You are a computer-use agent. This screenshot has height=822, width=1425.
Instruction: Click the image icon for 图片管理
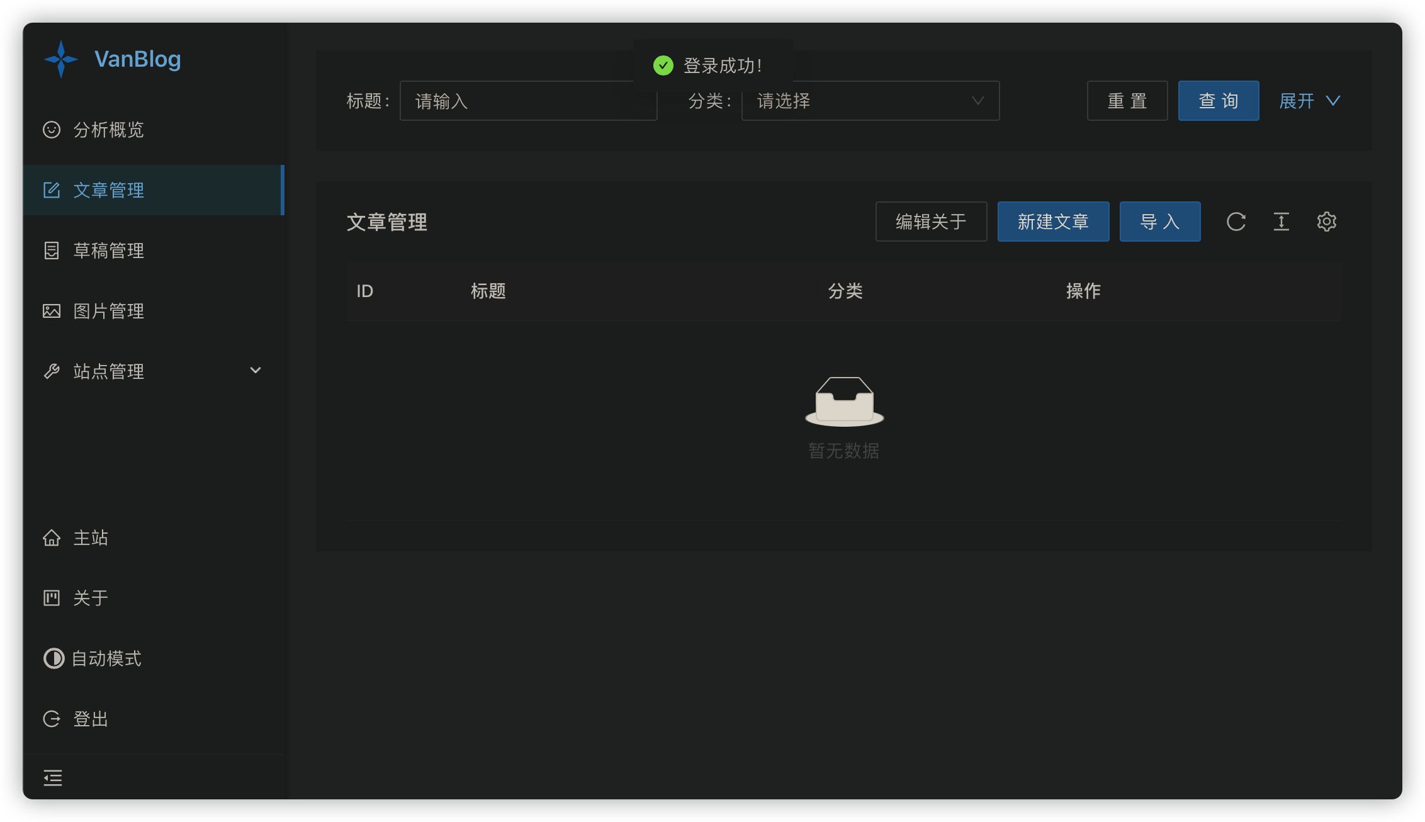click(x=52, y=311)
